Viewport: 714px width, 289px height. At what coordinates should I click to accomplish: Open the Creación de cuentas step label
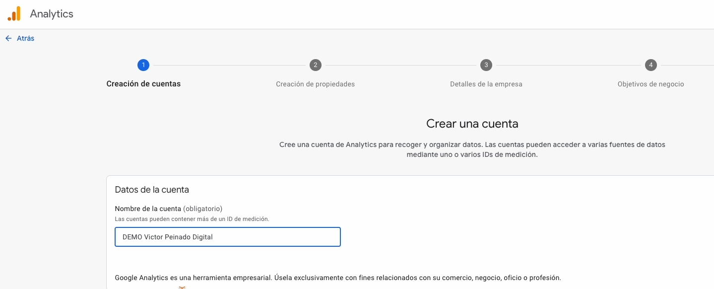tap(143, 84)
